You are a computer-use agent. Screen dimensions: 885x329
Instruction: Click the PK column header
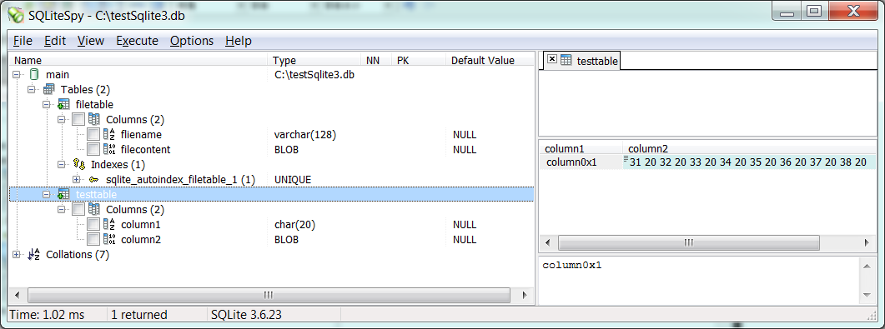pos(419,60)
